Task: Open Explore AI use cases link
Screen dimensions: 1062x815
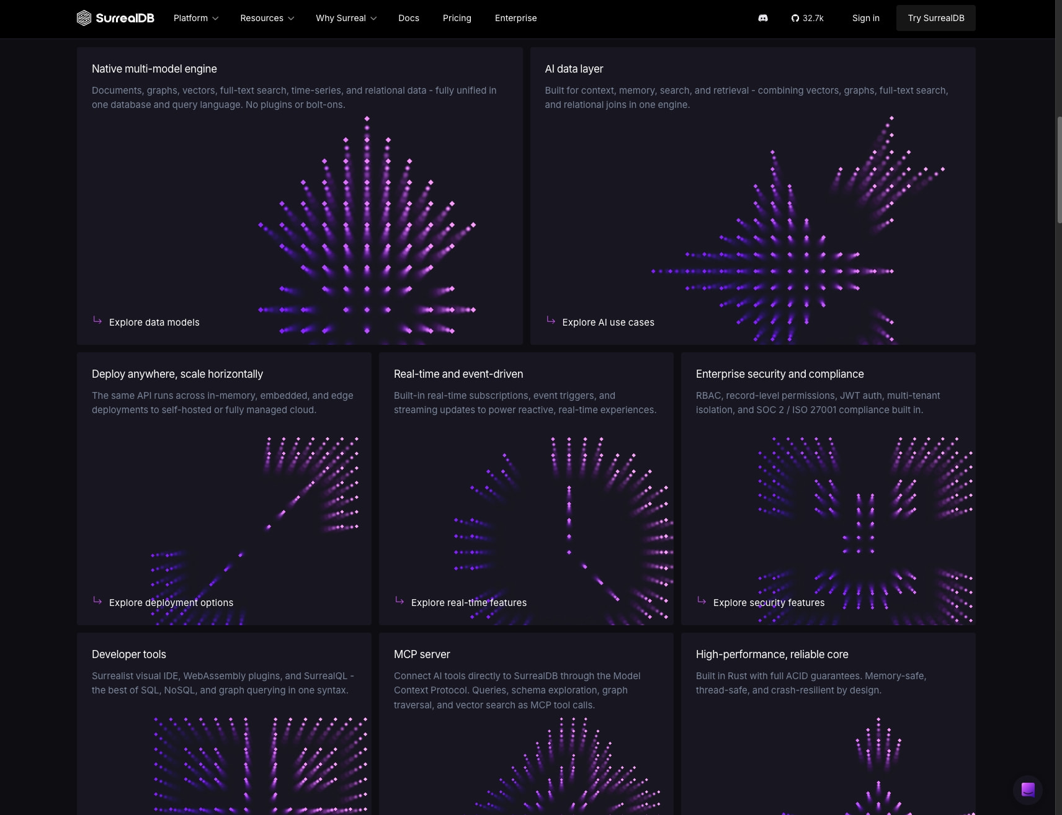Action: coord(609,323)
